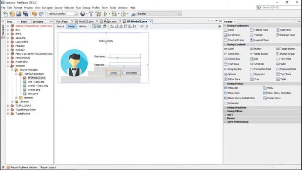Click the Debug Project toolbar icon
Viewport: 302px width, 170px height.
click(114, 14)
